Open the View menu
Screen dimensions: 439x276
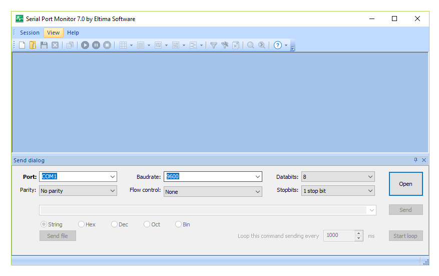(x=53, y=33)
